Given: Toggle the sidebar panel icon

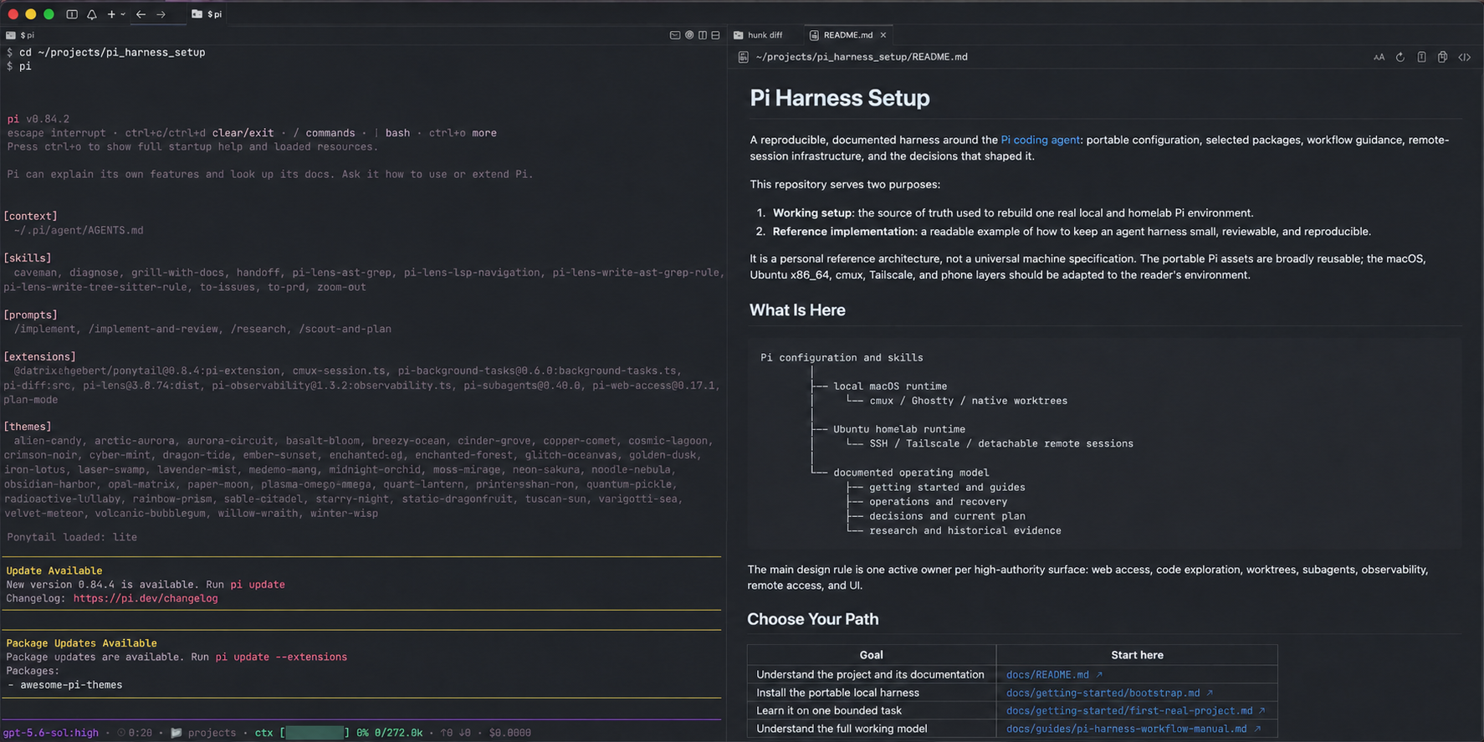Looking at the screenshot, I should (x=72, y=14).
